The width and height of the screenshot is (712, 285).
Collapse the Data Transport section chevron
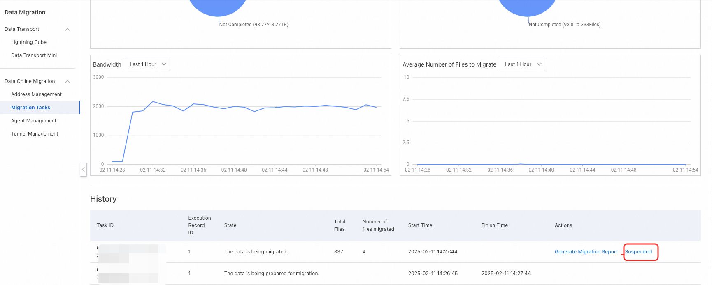67,29
